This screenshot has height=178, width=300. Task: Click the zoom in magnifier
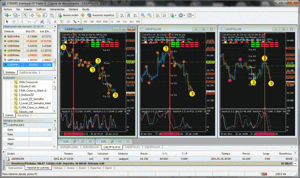[143, 15]
